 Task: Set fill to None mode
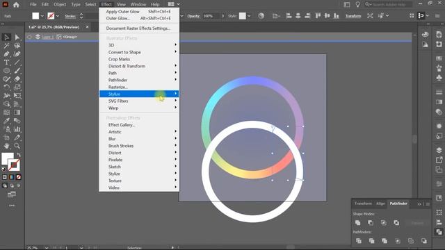coord(19,177)
